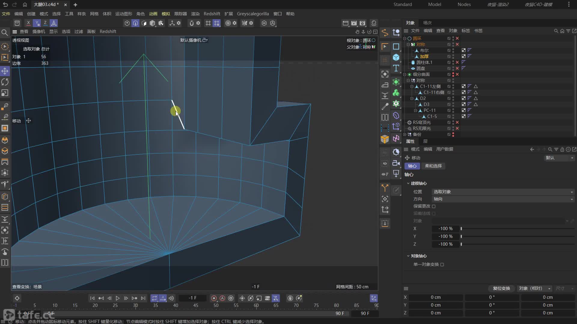This screenshot has height=324, width=577.
Task: Select the 细分曲面 object in tree
Action: point(421,74)
